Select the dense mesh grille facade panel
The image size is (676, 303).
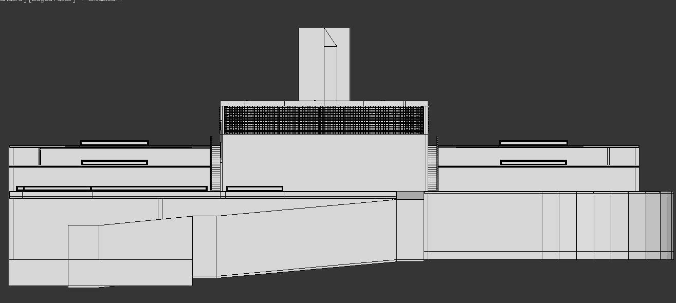point(324,120)
